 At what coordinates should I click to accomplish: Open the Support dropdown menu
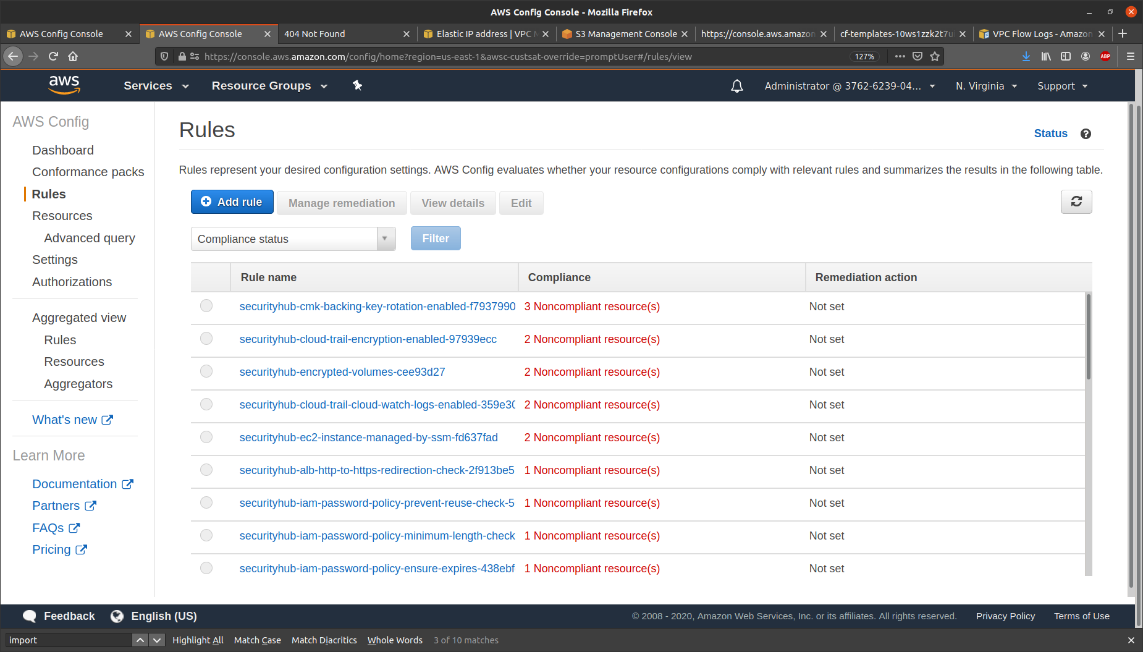click(x=1063, y=86)
